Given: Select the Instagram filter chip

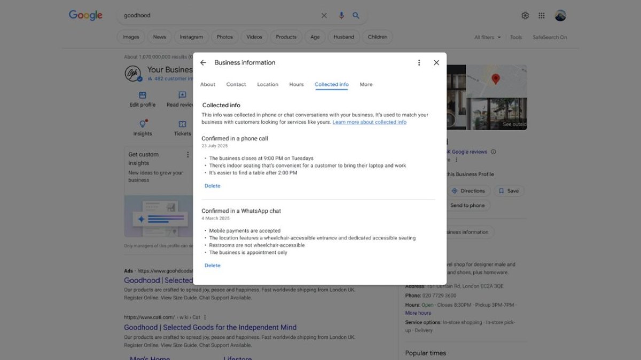Looking at the screenshot, I should [x=191, y=37].
